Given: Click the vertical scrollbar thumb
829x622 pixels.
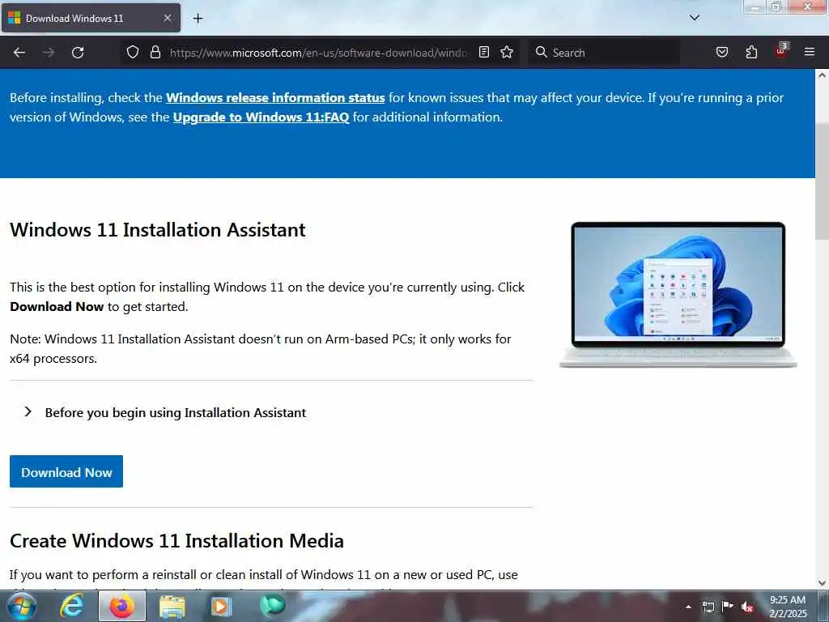Looking at the screenshot, I should [x=823, y=181].
